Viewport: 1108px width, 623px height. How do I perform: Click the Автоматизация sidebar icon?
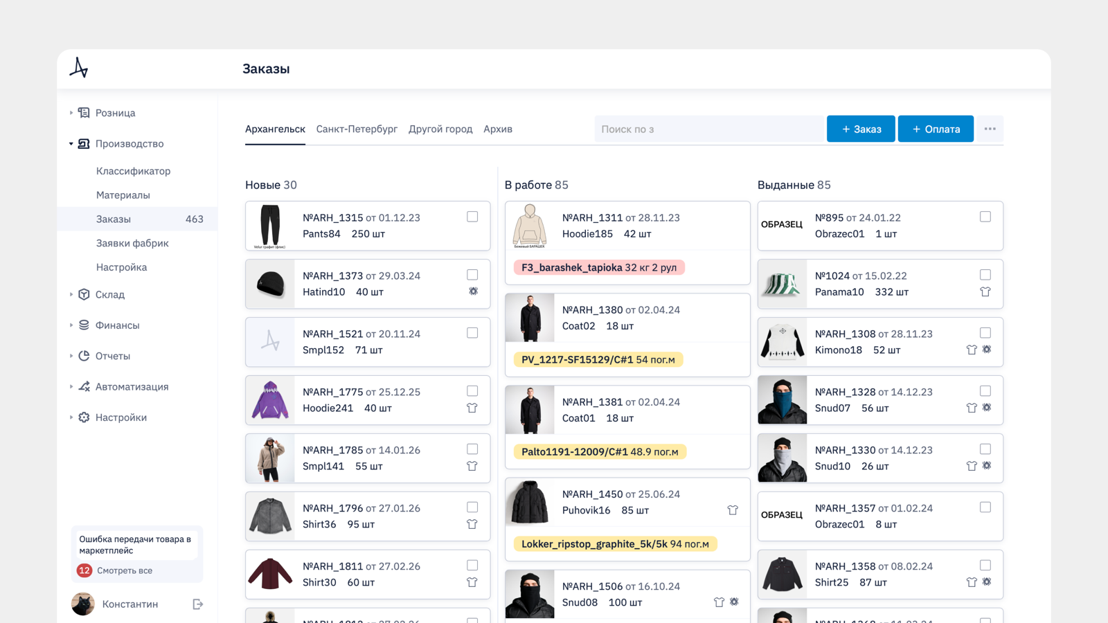coord(84,386)
